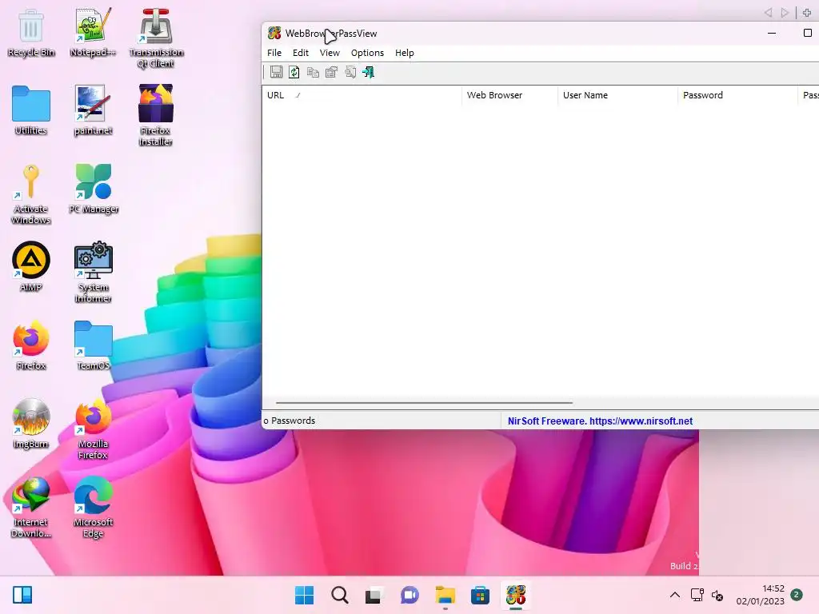Viewport: 819px width, 614px height.
Task: Select the Firefox desktop shortcut
Action: [x=31, y=345]
